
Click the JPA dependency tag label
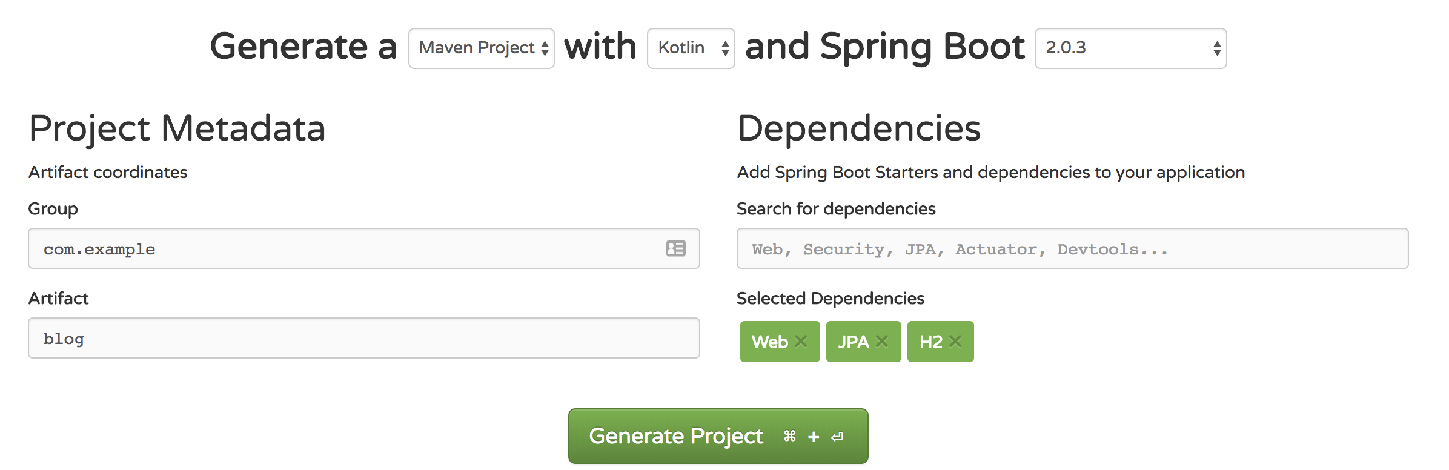pos(854,342)
